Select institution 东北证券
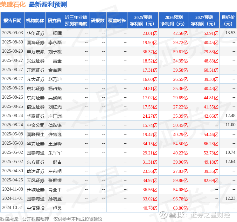The width and height of the screenshot is (237, 222). click(x=36, y=88)
